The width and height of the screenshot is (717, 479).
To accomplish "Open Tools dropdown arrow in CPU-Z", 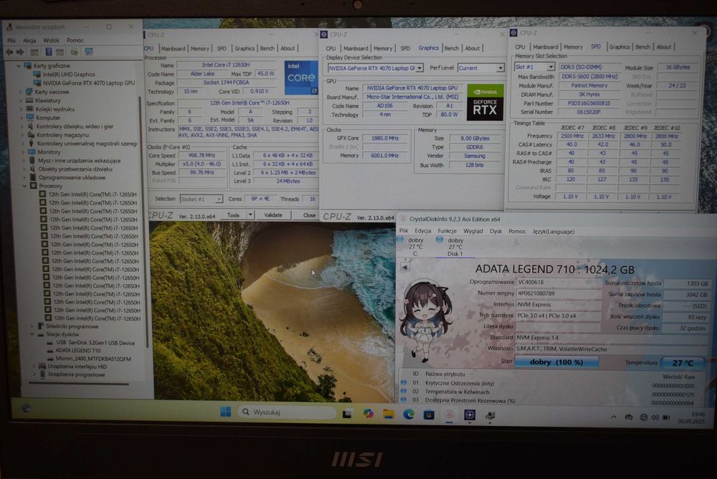I will [250, 215].
